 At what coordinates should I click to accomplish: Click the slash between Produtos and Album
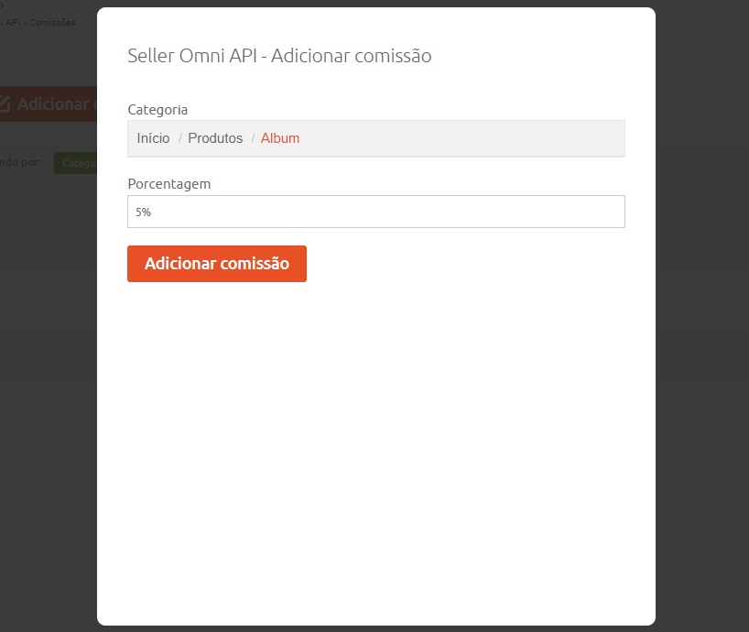[253, 138]
